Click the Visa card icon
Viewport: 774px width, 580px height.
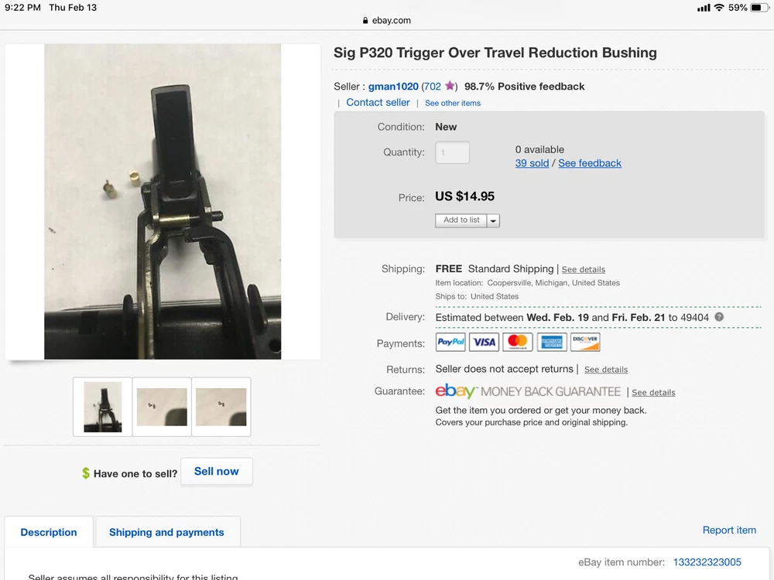pyautogui.click(x=484, y=342)
